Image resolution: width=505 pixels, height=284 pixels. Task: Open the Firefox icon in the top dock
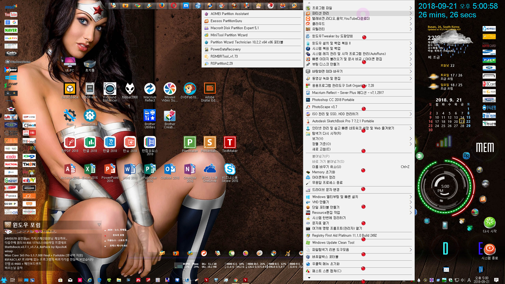click(x=161, y=5)
